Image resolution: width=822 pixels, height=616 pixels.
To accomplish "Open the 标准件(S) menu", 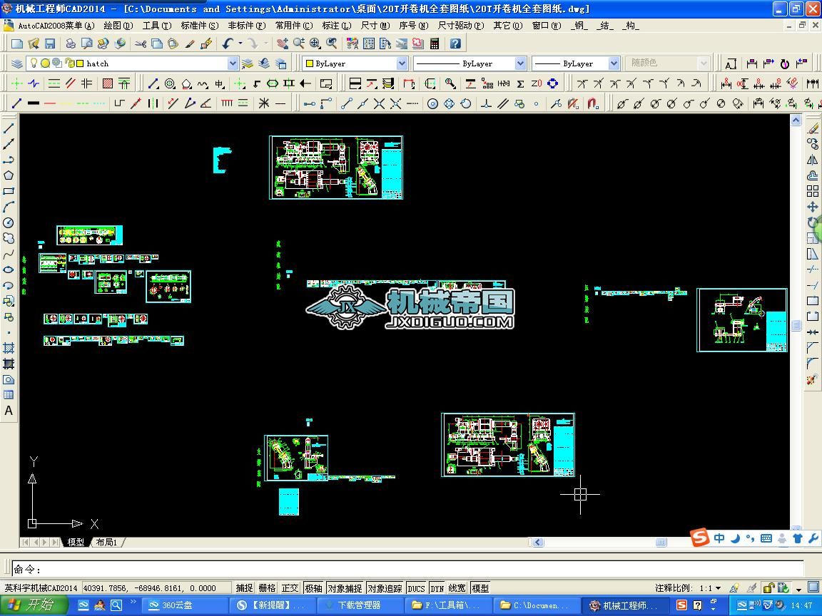I will point(199,25).
